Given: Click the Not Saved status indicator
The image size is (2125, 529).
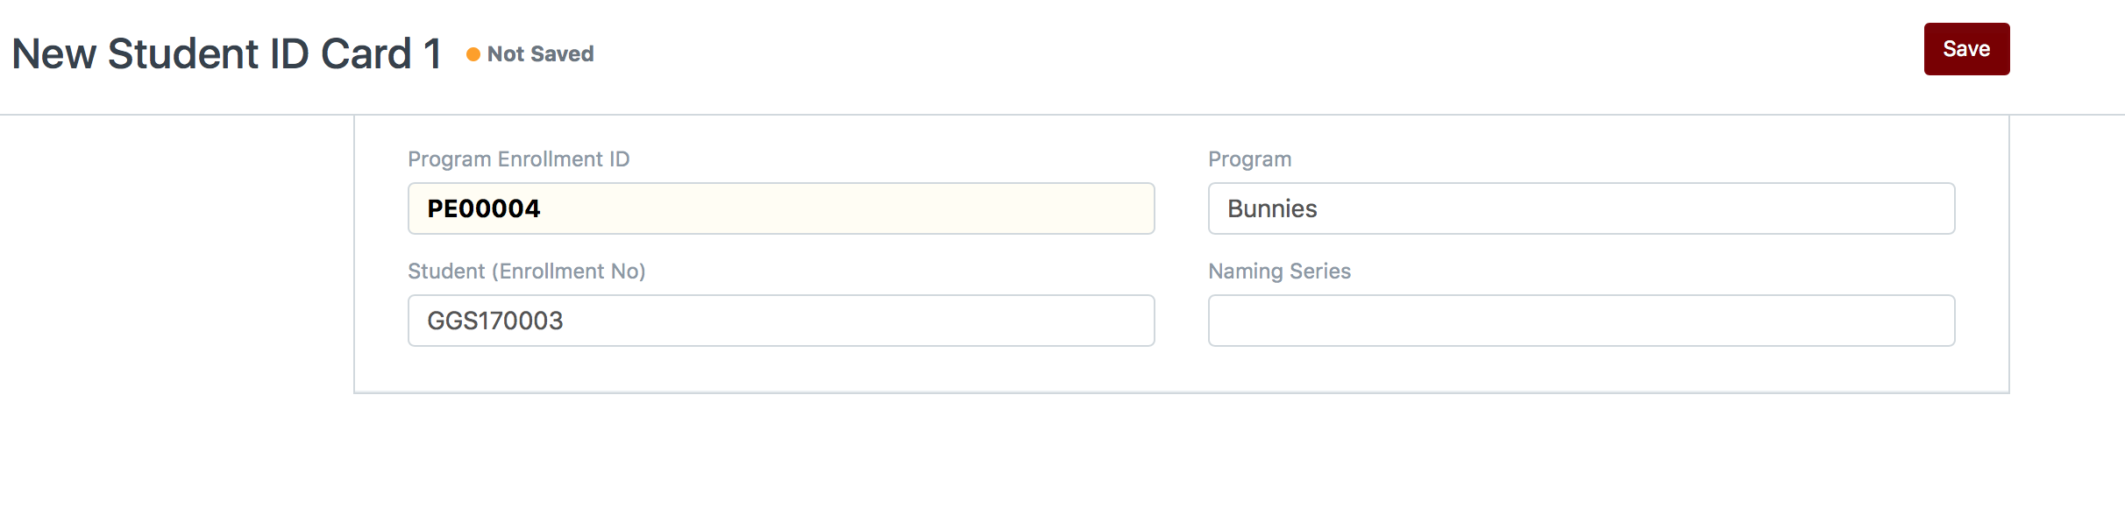Looking at the screenshot, I should coord(530,54).
